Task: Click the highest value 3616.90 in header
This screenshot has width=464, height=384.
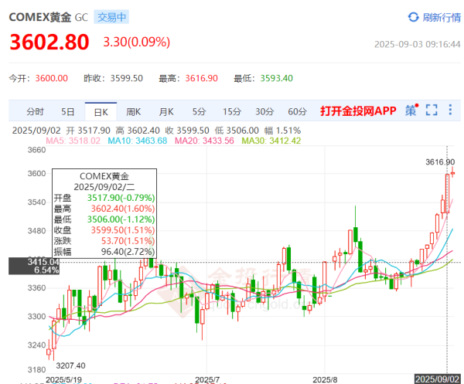Action: click(x=202, y=78)
